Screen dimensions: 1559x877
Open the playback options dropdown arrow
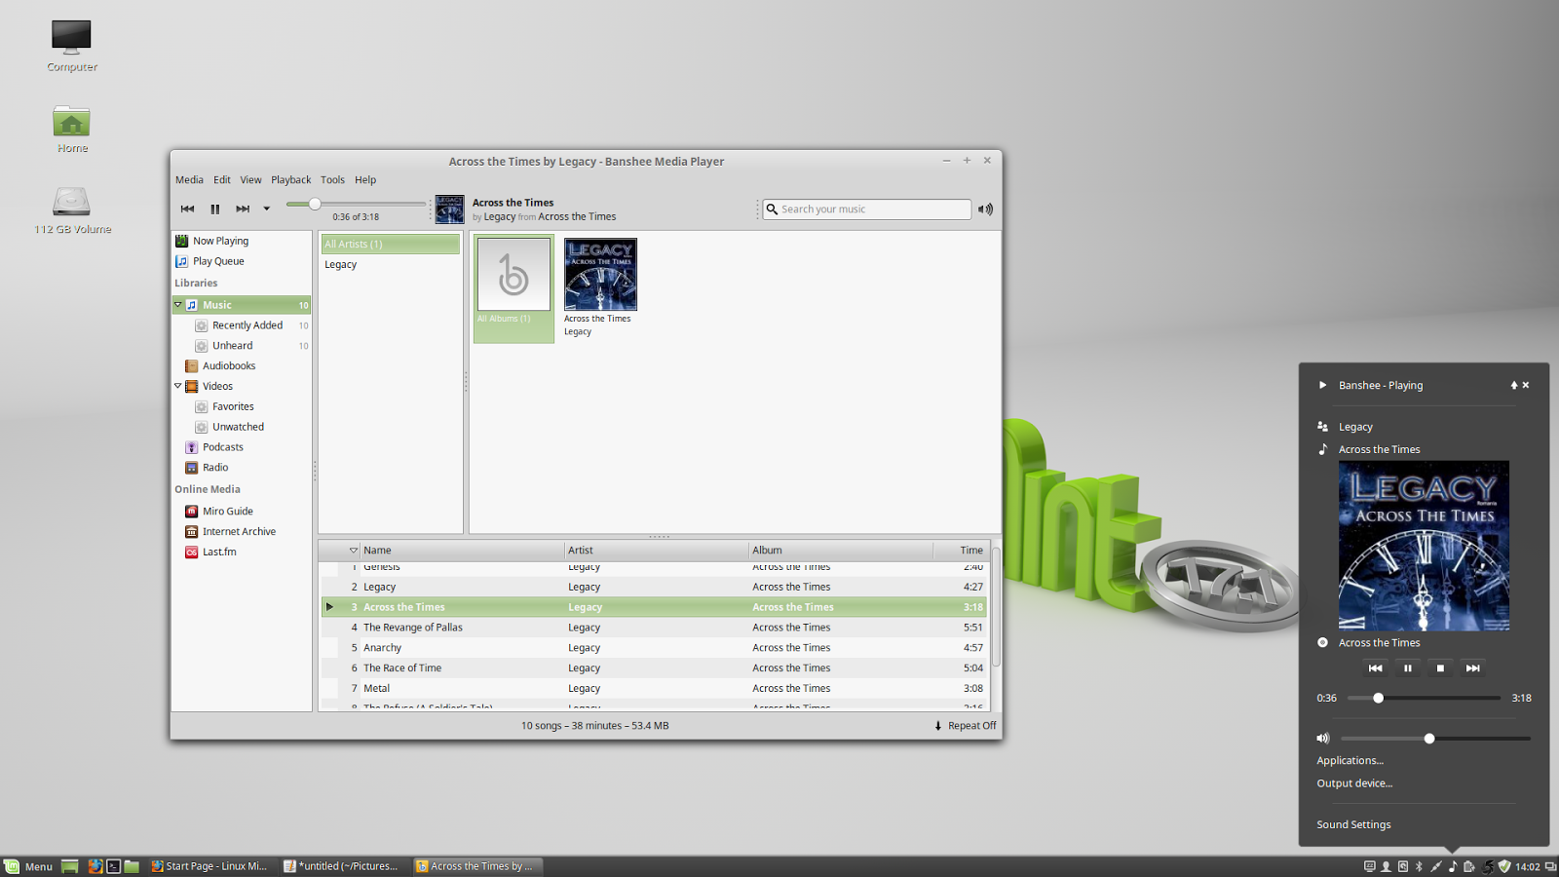(266, 209)
